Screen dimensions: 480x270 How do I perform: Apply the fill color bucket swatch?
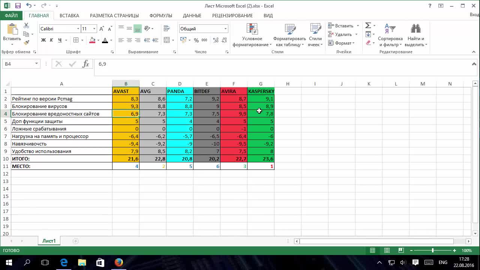coord(93,40)
